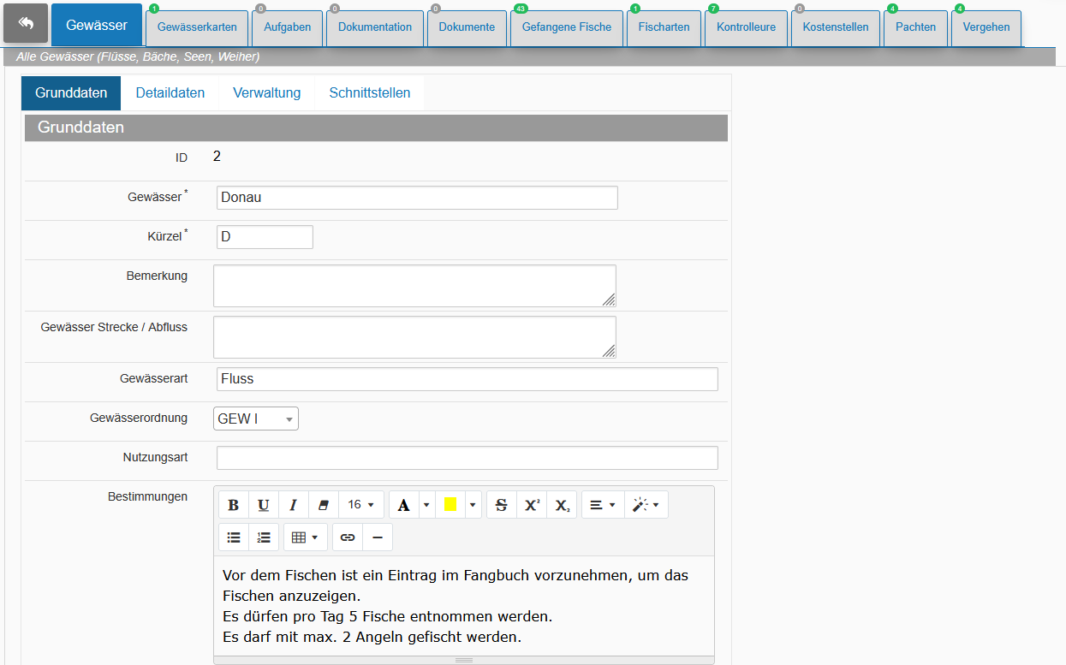The height and width of the screenshot is (665, 1066).
Task: Click the Bemerkung textarea resize handle
Action: tap(609, 300)
